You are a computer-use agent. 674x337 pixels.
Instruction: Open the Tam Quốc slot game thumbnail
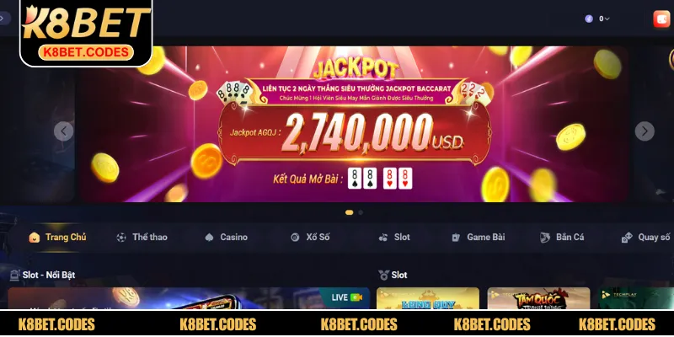pyautogui.click(x=538, y=298)
